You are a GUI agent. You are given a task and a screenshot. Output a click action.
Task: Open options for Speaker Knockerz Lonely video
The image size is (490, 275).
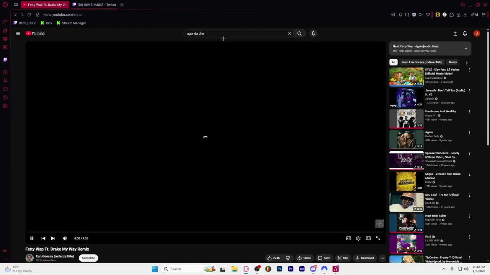pyautogui.click(x=470, y=154)
